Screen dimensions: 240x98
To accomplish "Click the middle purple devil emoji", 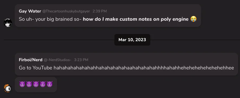I will tap(36, 84).
